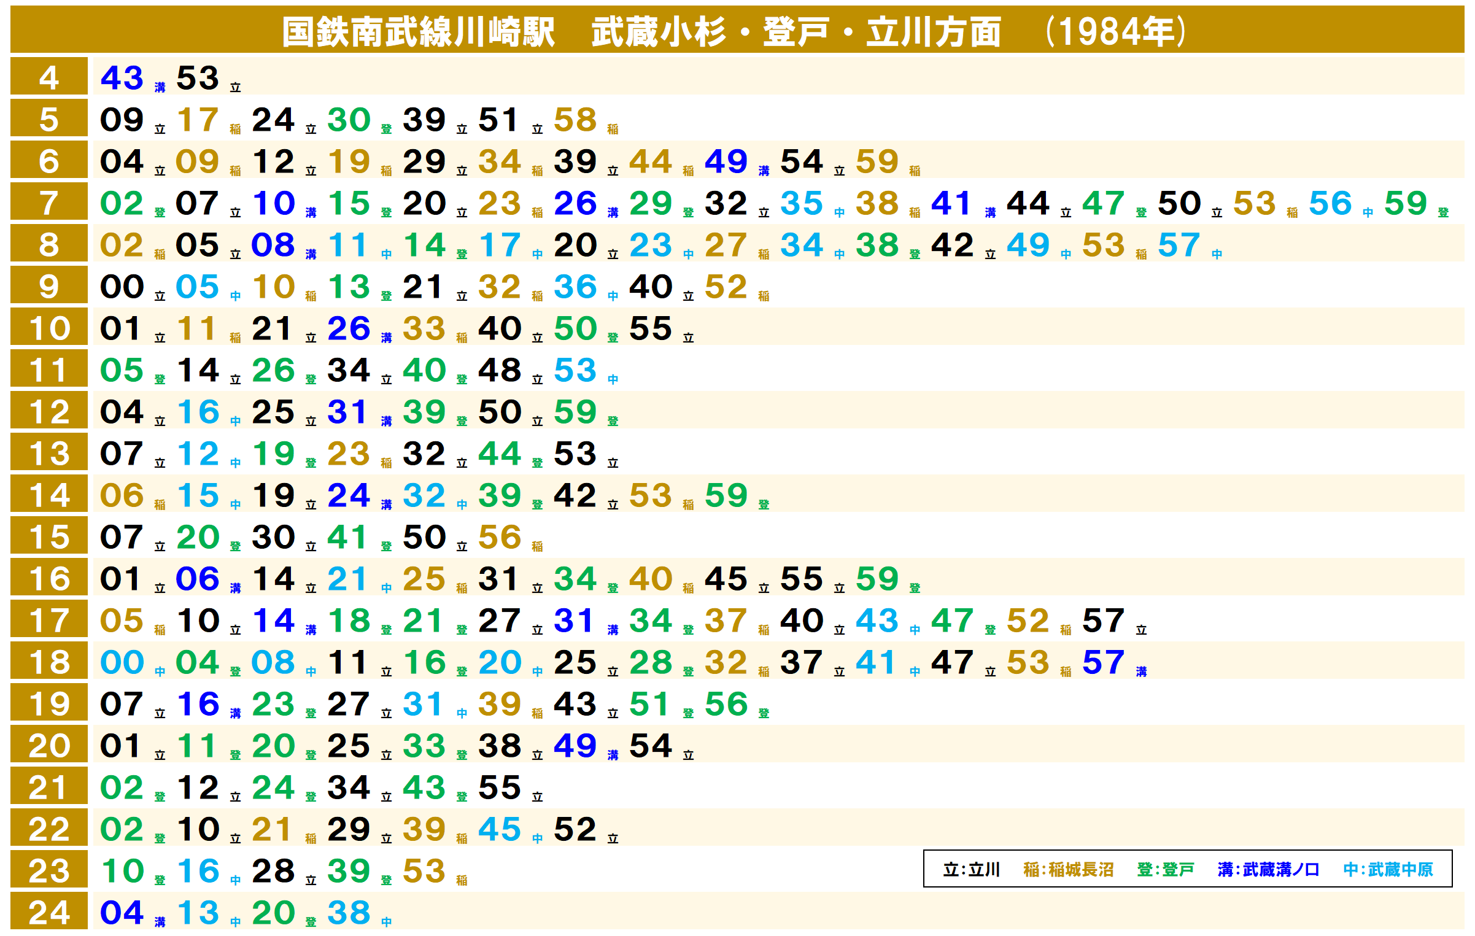
Task: Click the light-blue 00 departure in hour 18 row
Action: 122,662
